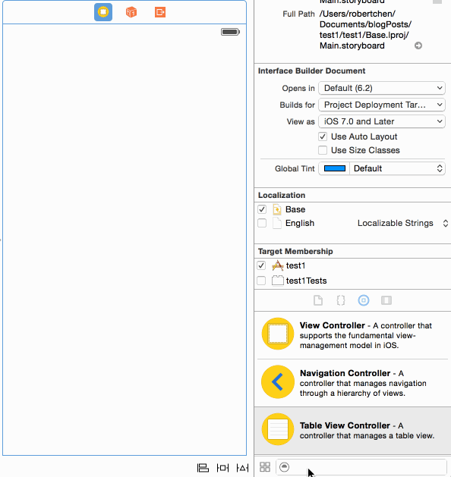The image size is (451, 477).
Task: Open Resolve Auto Layout Issues menu
Action: [242, 468]
